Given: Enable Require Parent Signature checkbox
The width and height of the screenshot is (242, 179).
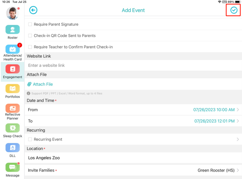Looking at the screenshot, I should click(x=30, y=24).
